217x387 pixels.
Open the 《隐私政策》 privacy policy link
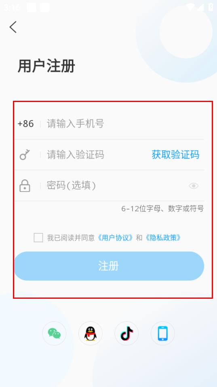pos(163,238)
